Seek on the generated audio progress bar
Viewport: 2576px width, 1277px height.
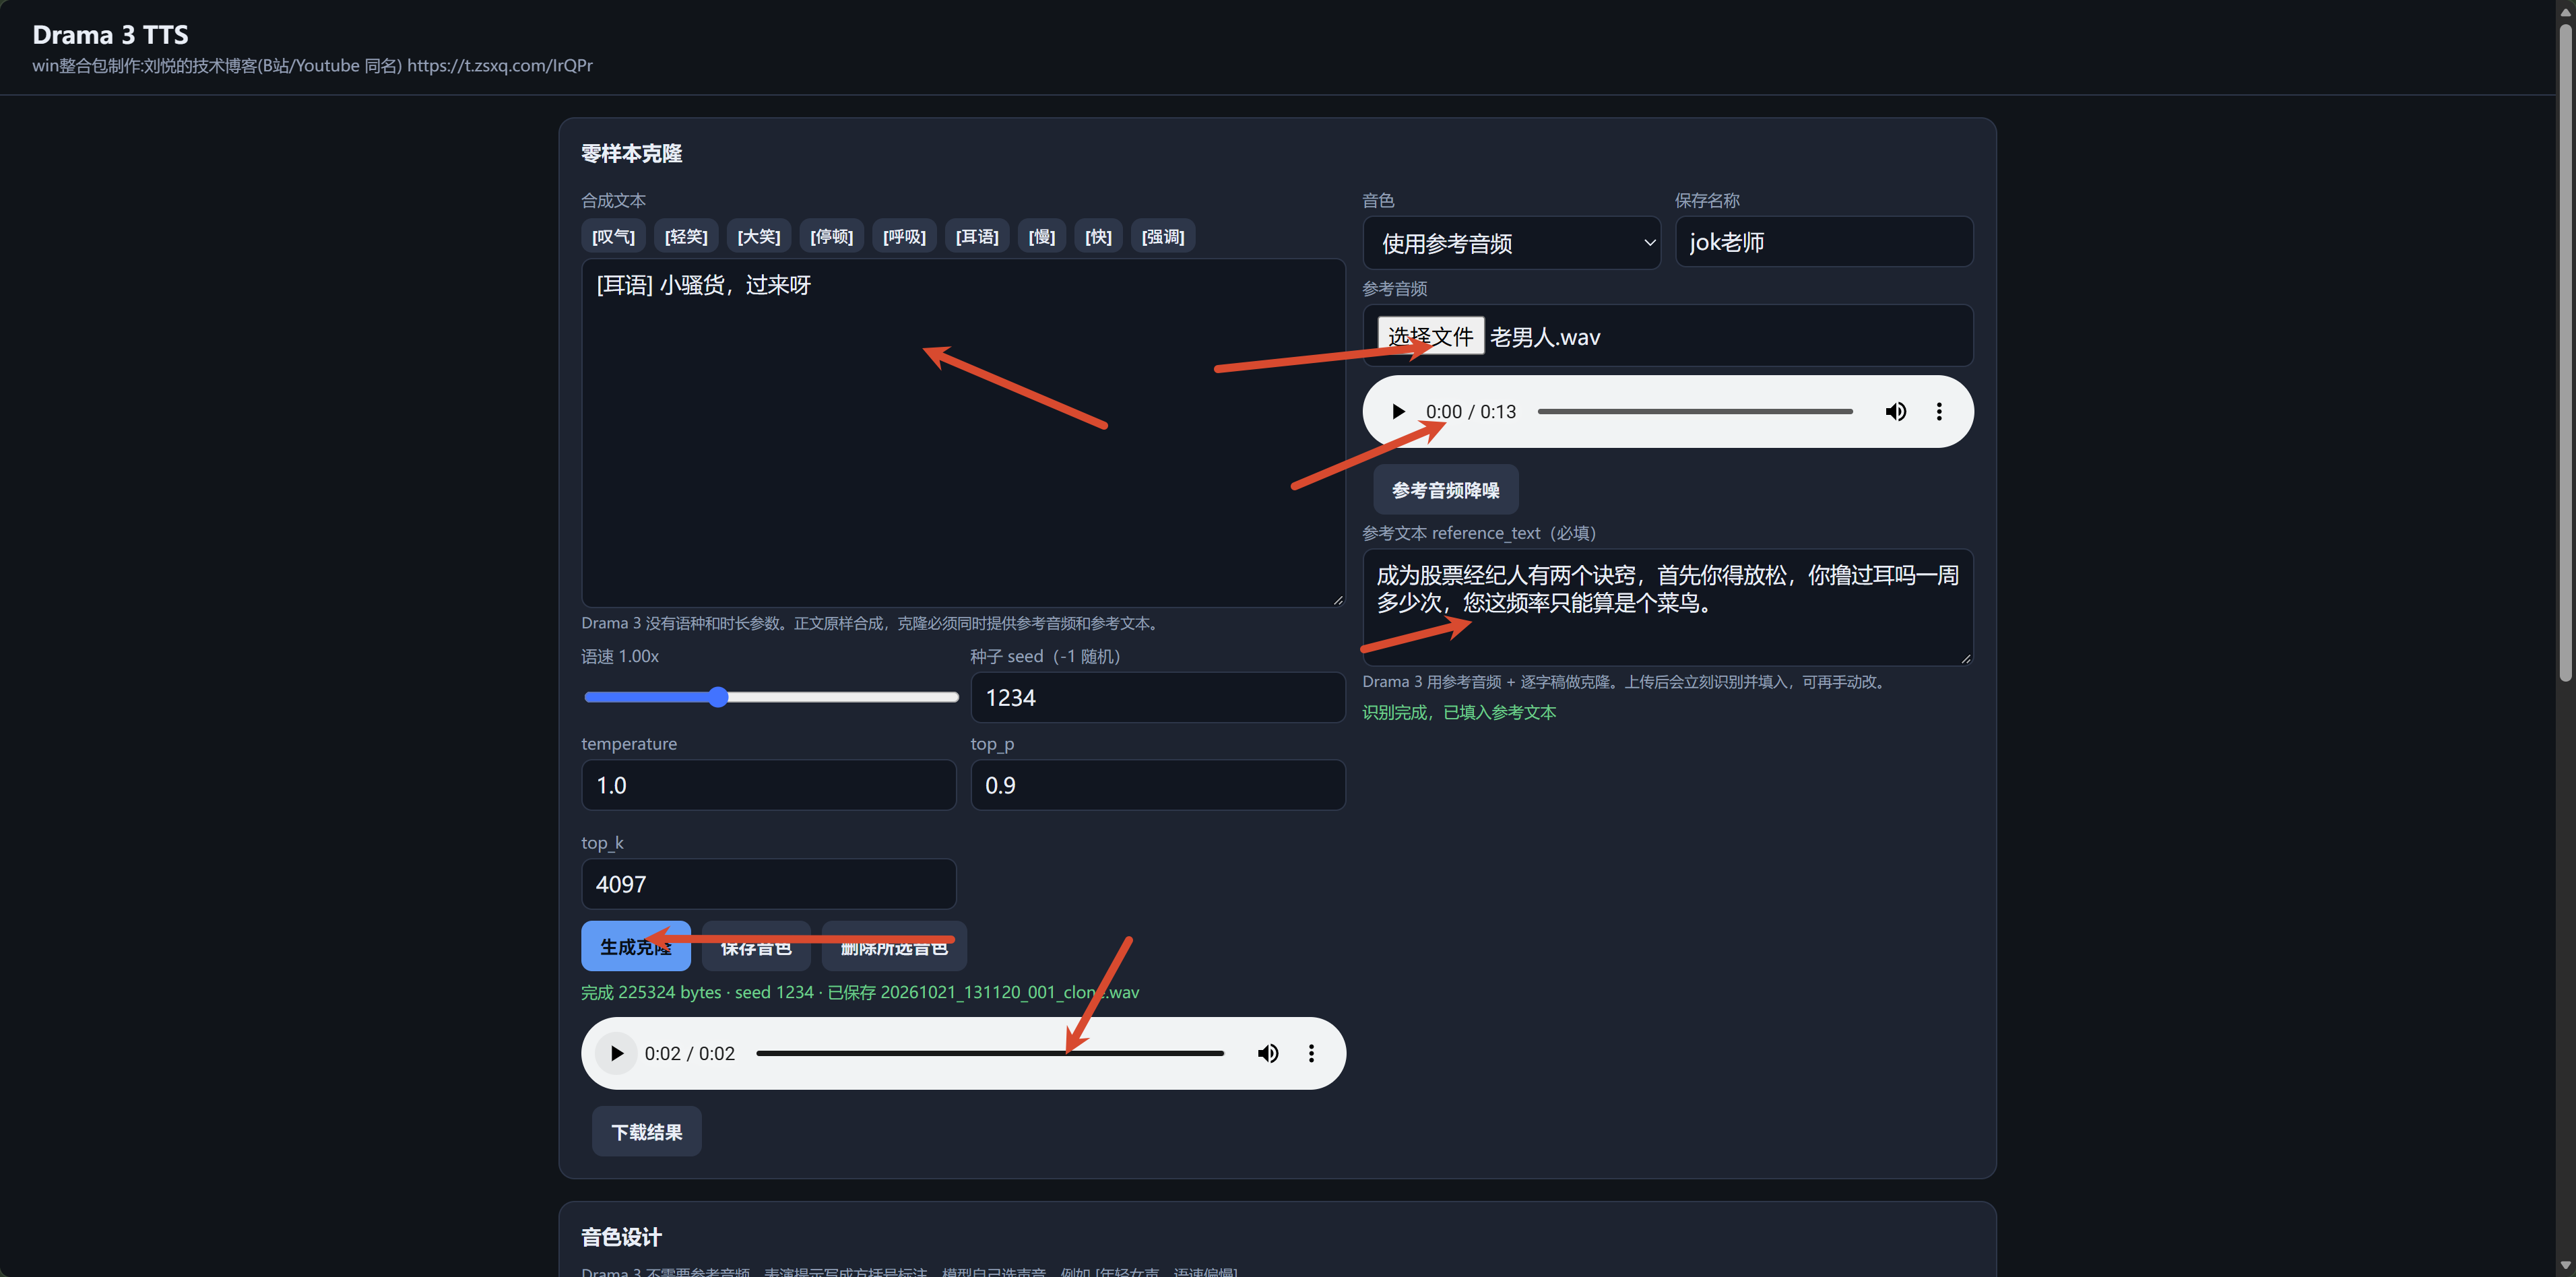[990, 1053]
